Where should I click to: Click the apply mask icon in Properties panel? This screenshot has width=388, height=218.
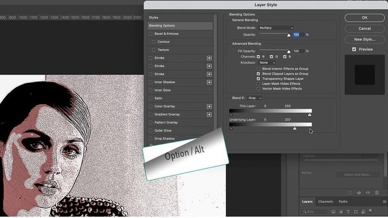click(359, 193)
